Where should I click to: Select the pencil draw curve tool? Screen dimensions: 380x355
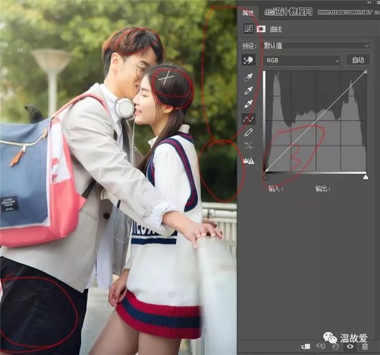248,133
